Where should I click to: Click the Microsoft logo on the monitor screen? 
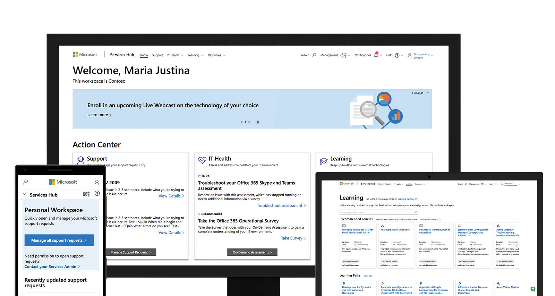point(85,54)
